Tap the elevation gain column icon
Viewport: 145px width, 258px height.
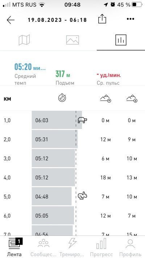click(x=105, y=99)
